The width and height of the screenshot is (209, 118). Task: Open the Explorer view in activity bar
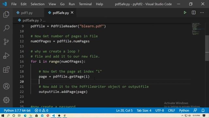click(6, 14)
